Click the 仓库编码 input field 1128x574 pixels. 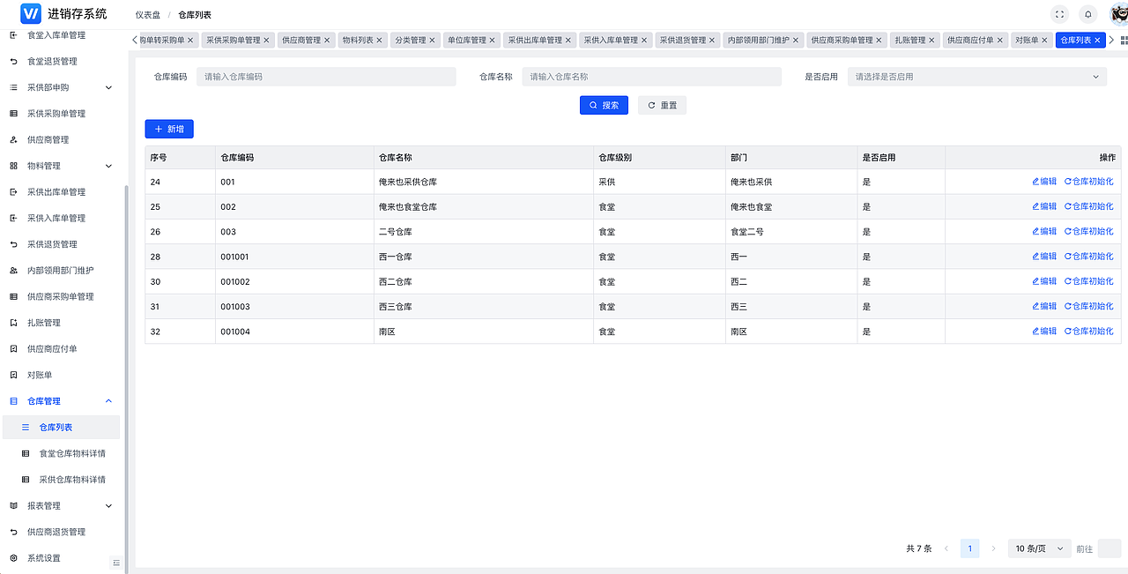pos(326,76)
